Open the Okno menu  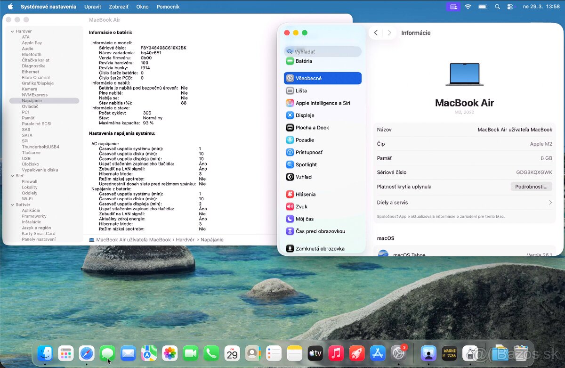coord(142,7)
